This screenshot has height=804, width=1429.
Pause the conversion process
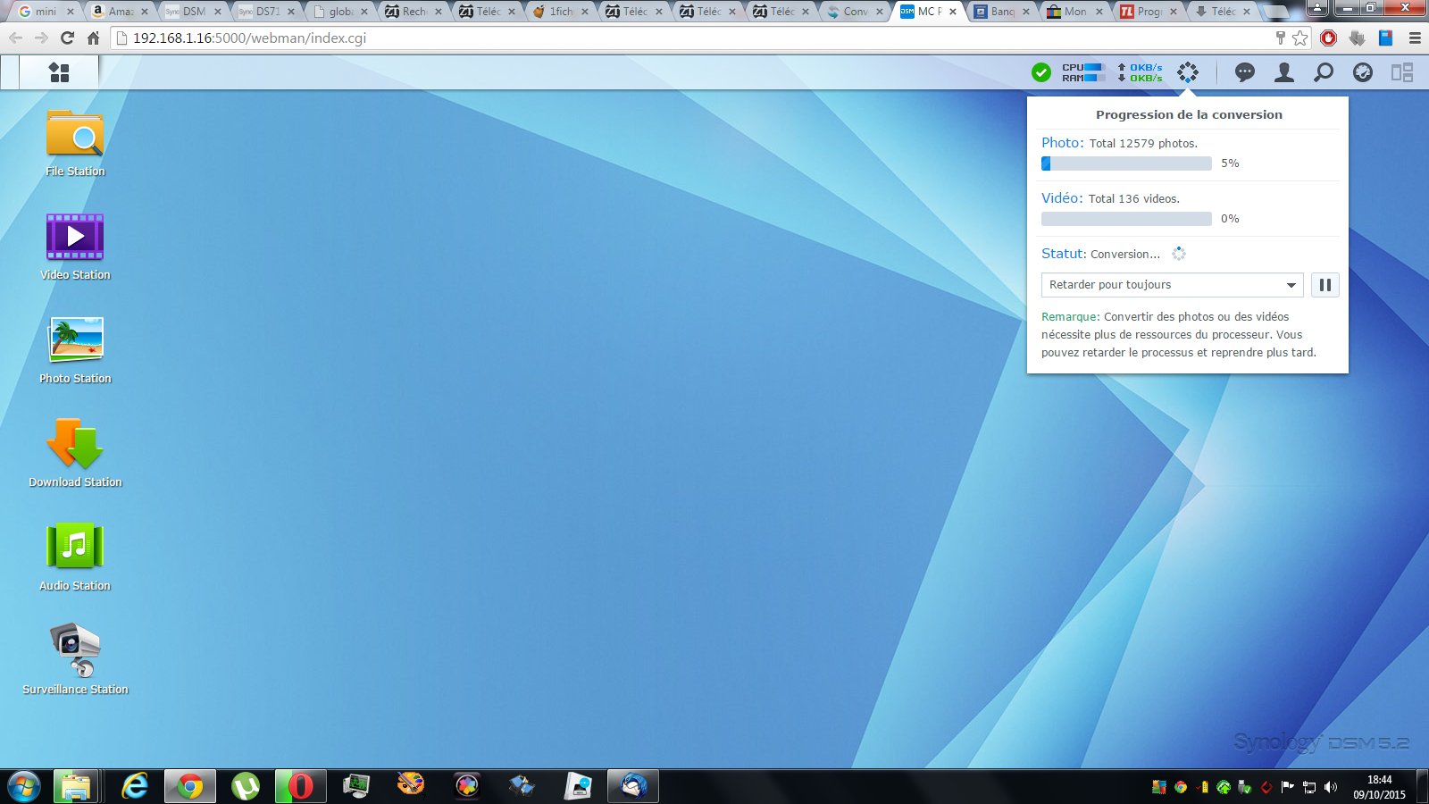(x=1325, y=285)
